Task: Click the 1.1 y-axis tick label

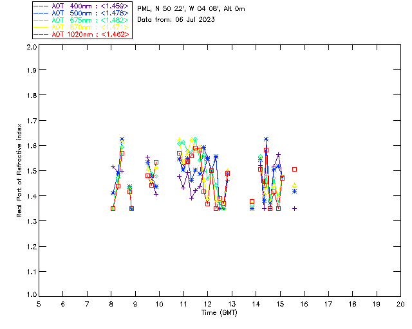Action: tap(32, 272)
